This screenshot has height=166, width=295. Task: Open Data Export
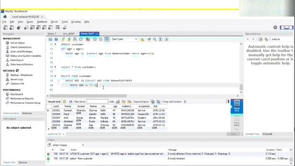pos(17,60)
